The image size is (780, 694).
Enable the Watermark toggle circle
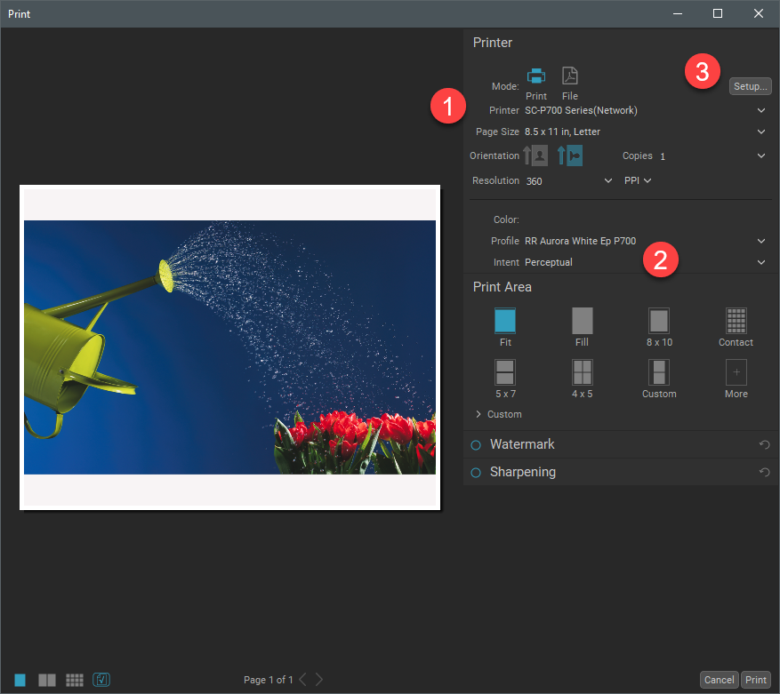[x=475, y=445]
